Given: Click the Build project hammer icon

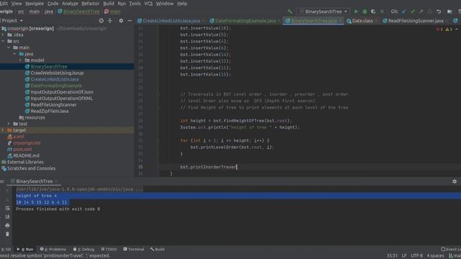Looking at the screenshot, I should 290,12.
